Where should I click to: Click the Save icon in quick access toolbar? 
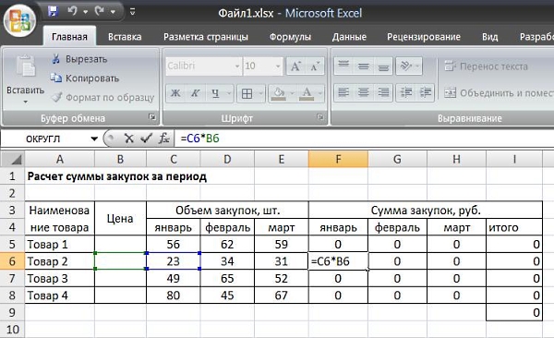pos(53,11)
